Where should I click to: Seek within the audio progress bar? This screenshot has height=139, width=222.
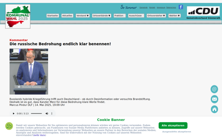tap(36, 113)
